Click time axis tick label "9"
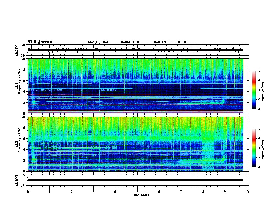The height and width of the screenshot is (215, 278). (x=225, y=192)
